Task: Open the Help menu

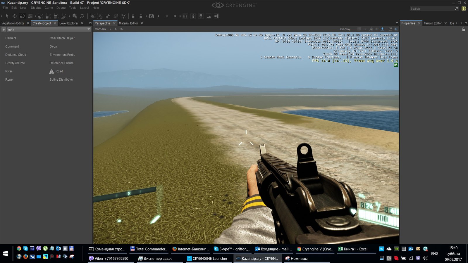Action: tap(96, 8)
